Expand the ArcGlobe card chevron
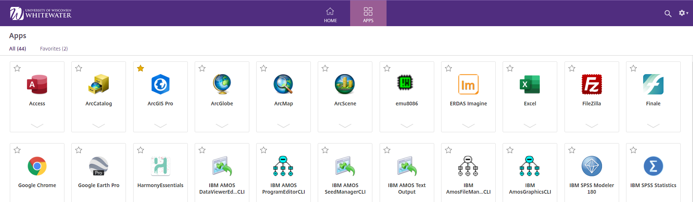This screenshot has width=693, height=202. click(222, 126)
